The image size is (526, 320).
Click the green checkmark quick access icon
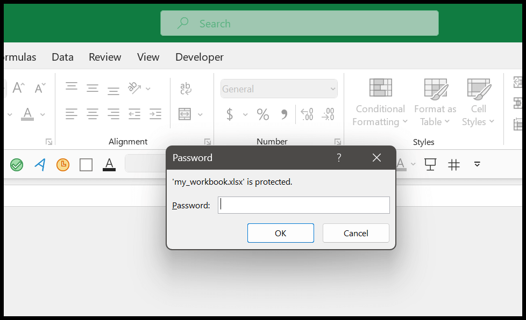(x=17, y=165)
